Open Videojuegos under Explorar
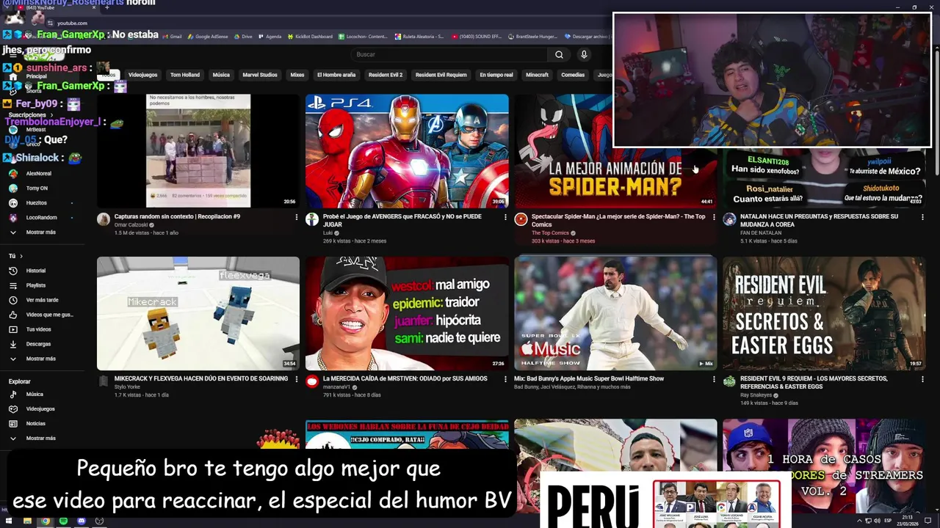940x528 pixels. 40,408
